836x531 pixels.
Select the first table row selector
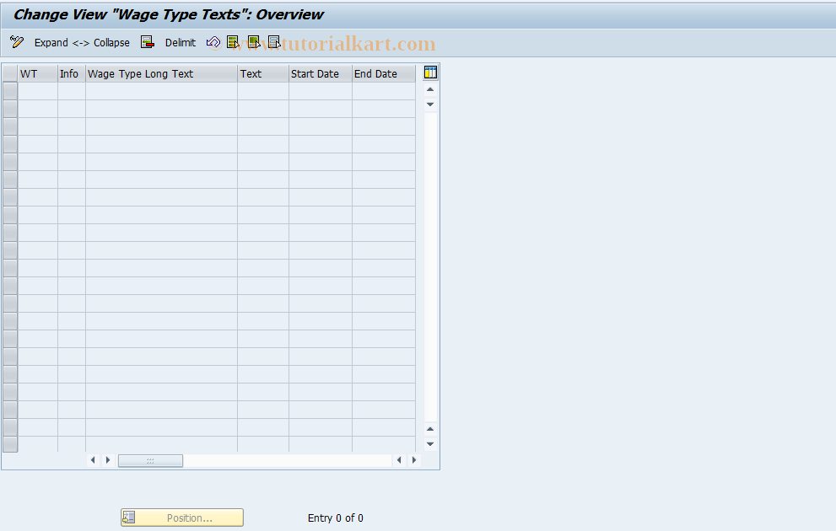[10, 91]
